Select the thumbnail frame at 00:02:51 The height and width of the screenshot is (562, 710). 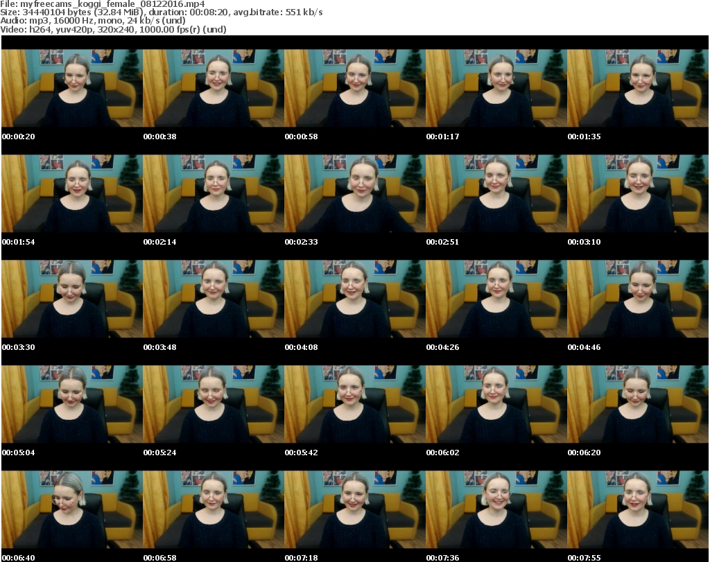(x=496, y=193)
